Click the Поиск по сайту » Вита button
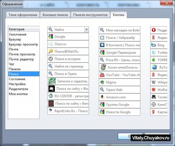 (x=68, y=103)
